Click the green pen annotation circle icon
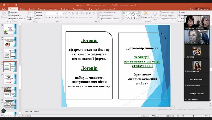This screenshot has width=212, height=120. point(4,111)
